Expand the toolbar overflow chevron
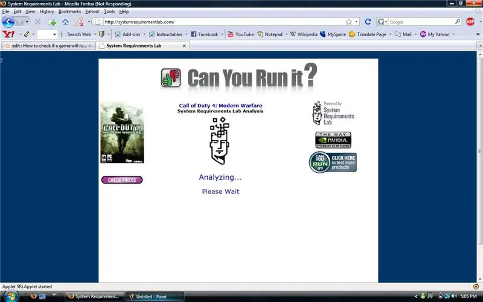The width and height of the screenshot is (483, 302). click(x=478, y=34)
